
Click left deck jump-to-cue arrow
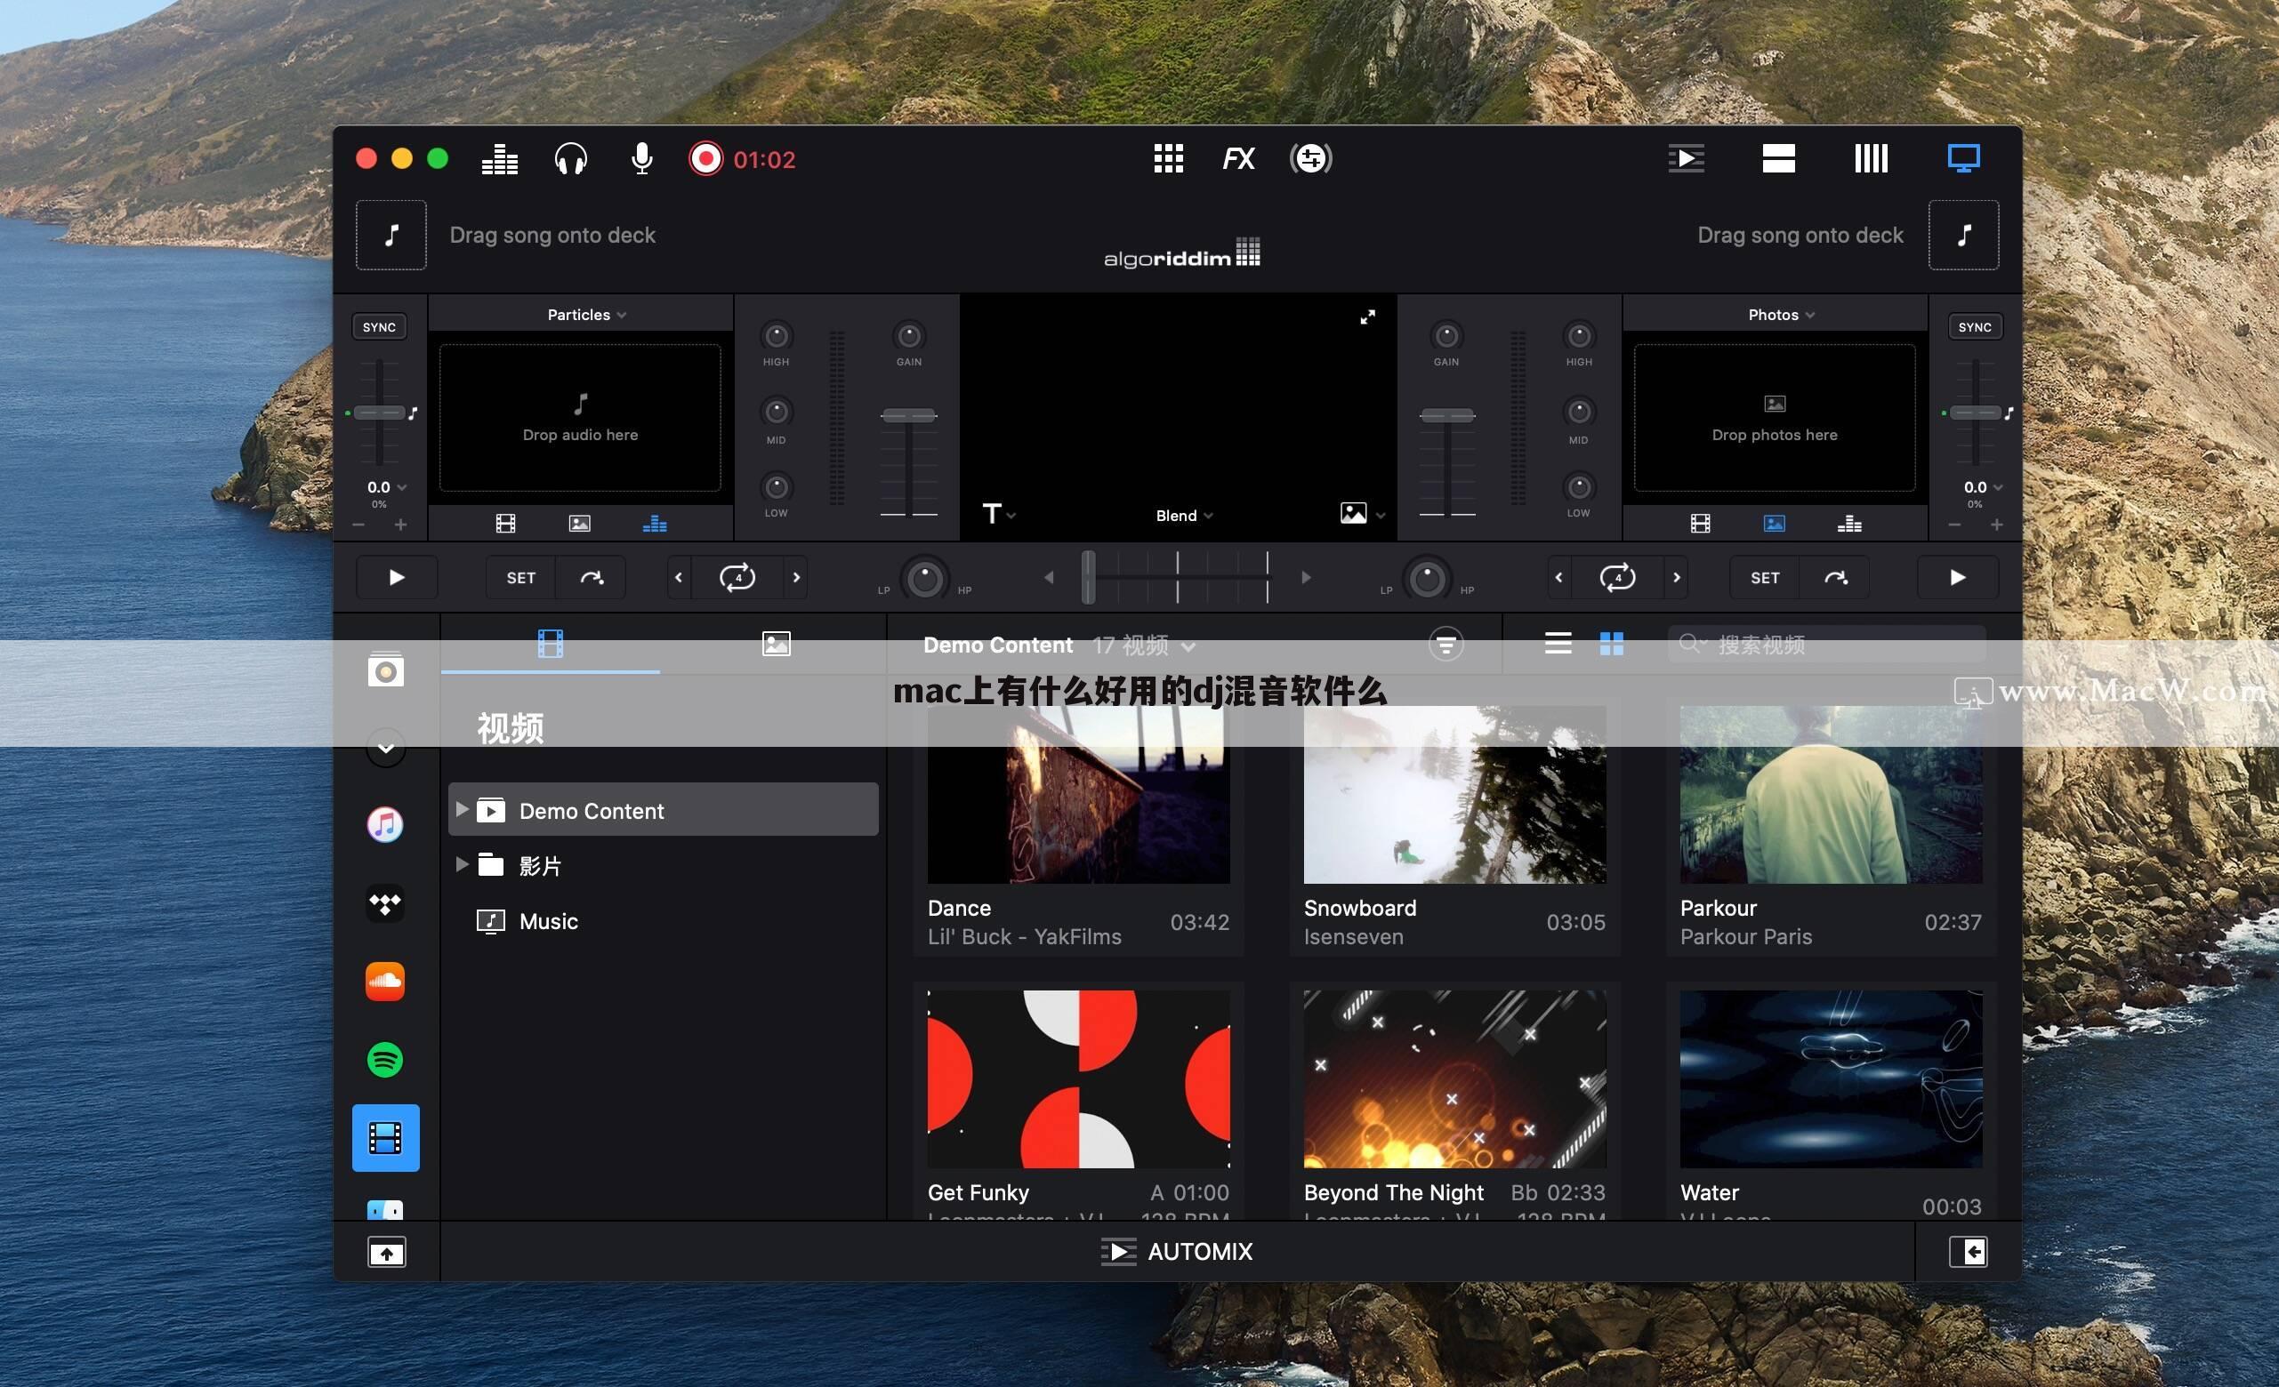click(x=591, y=578)
